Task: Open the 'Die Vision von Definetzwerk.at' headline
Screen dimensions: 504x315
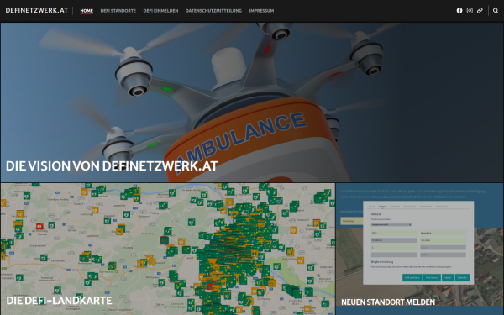Action: coord(112,165)
